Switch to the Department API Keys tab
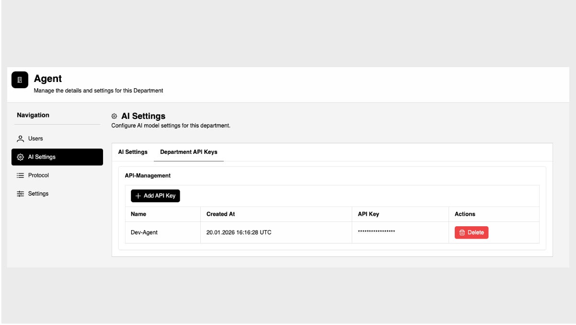The width and height of the screenshot is (576, 325). click(188, 151)
